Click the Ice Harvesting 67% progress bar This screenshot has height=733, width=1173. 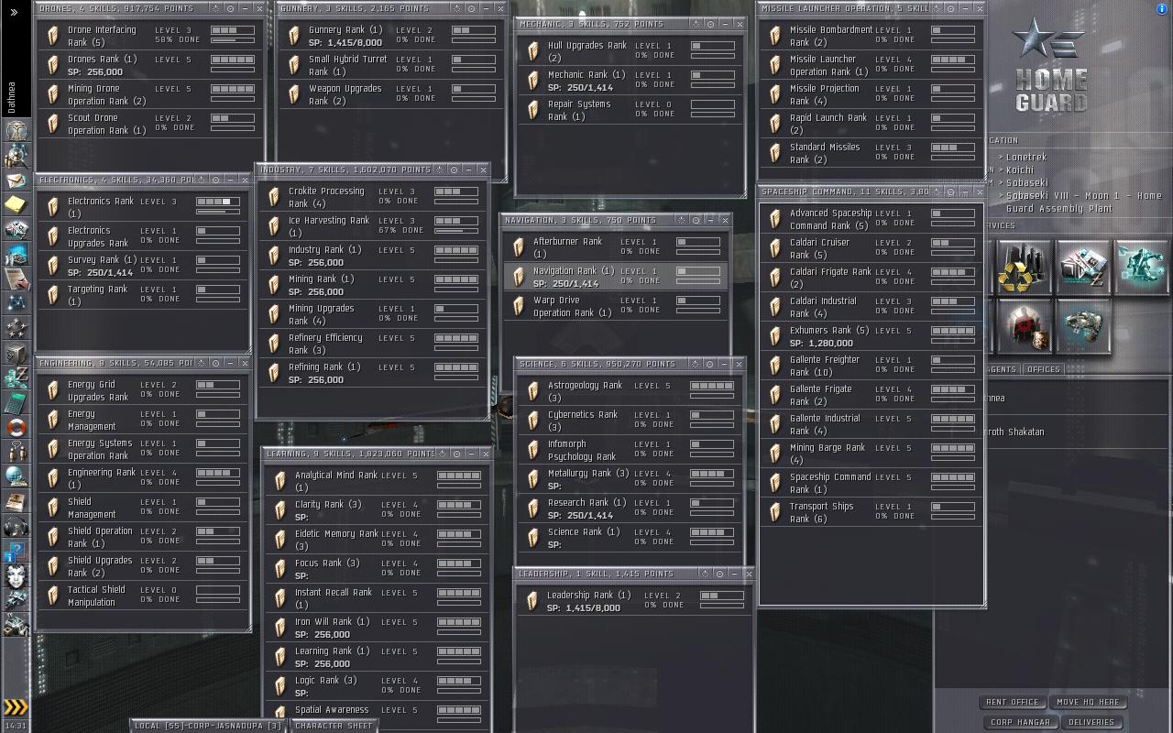456,232
